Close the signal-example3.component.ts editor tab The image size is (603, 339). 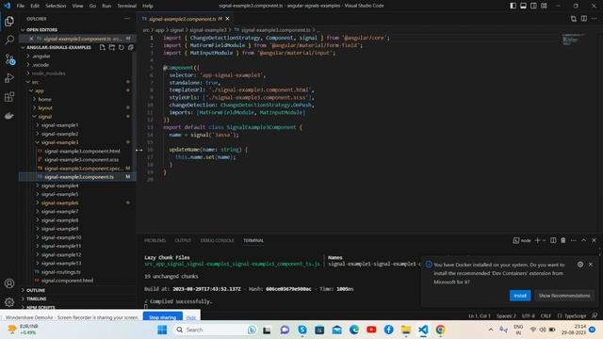pos(227,19)
